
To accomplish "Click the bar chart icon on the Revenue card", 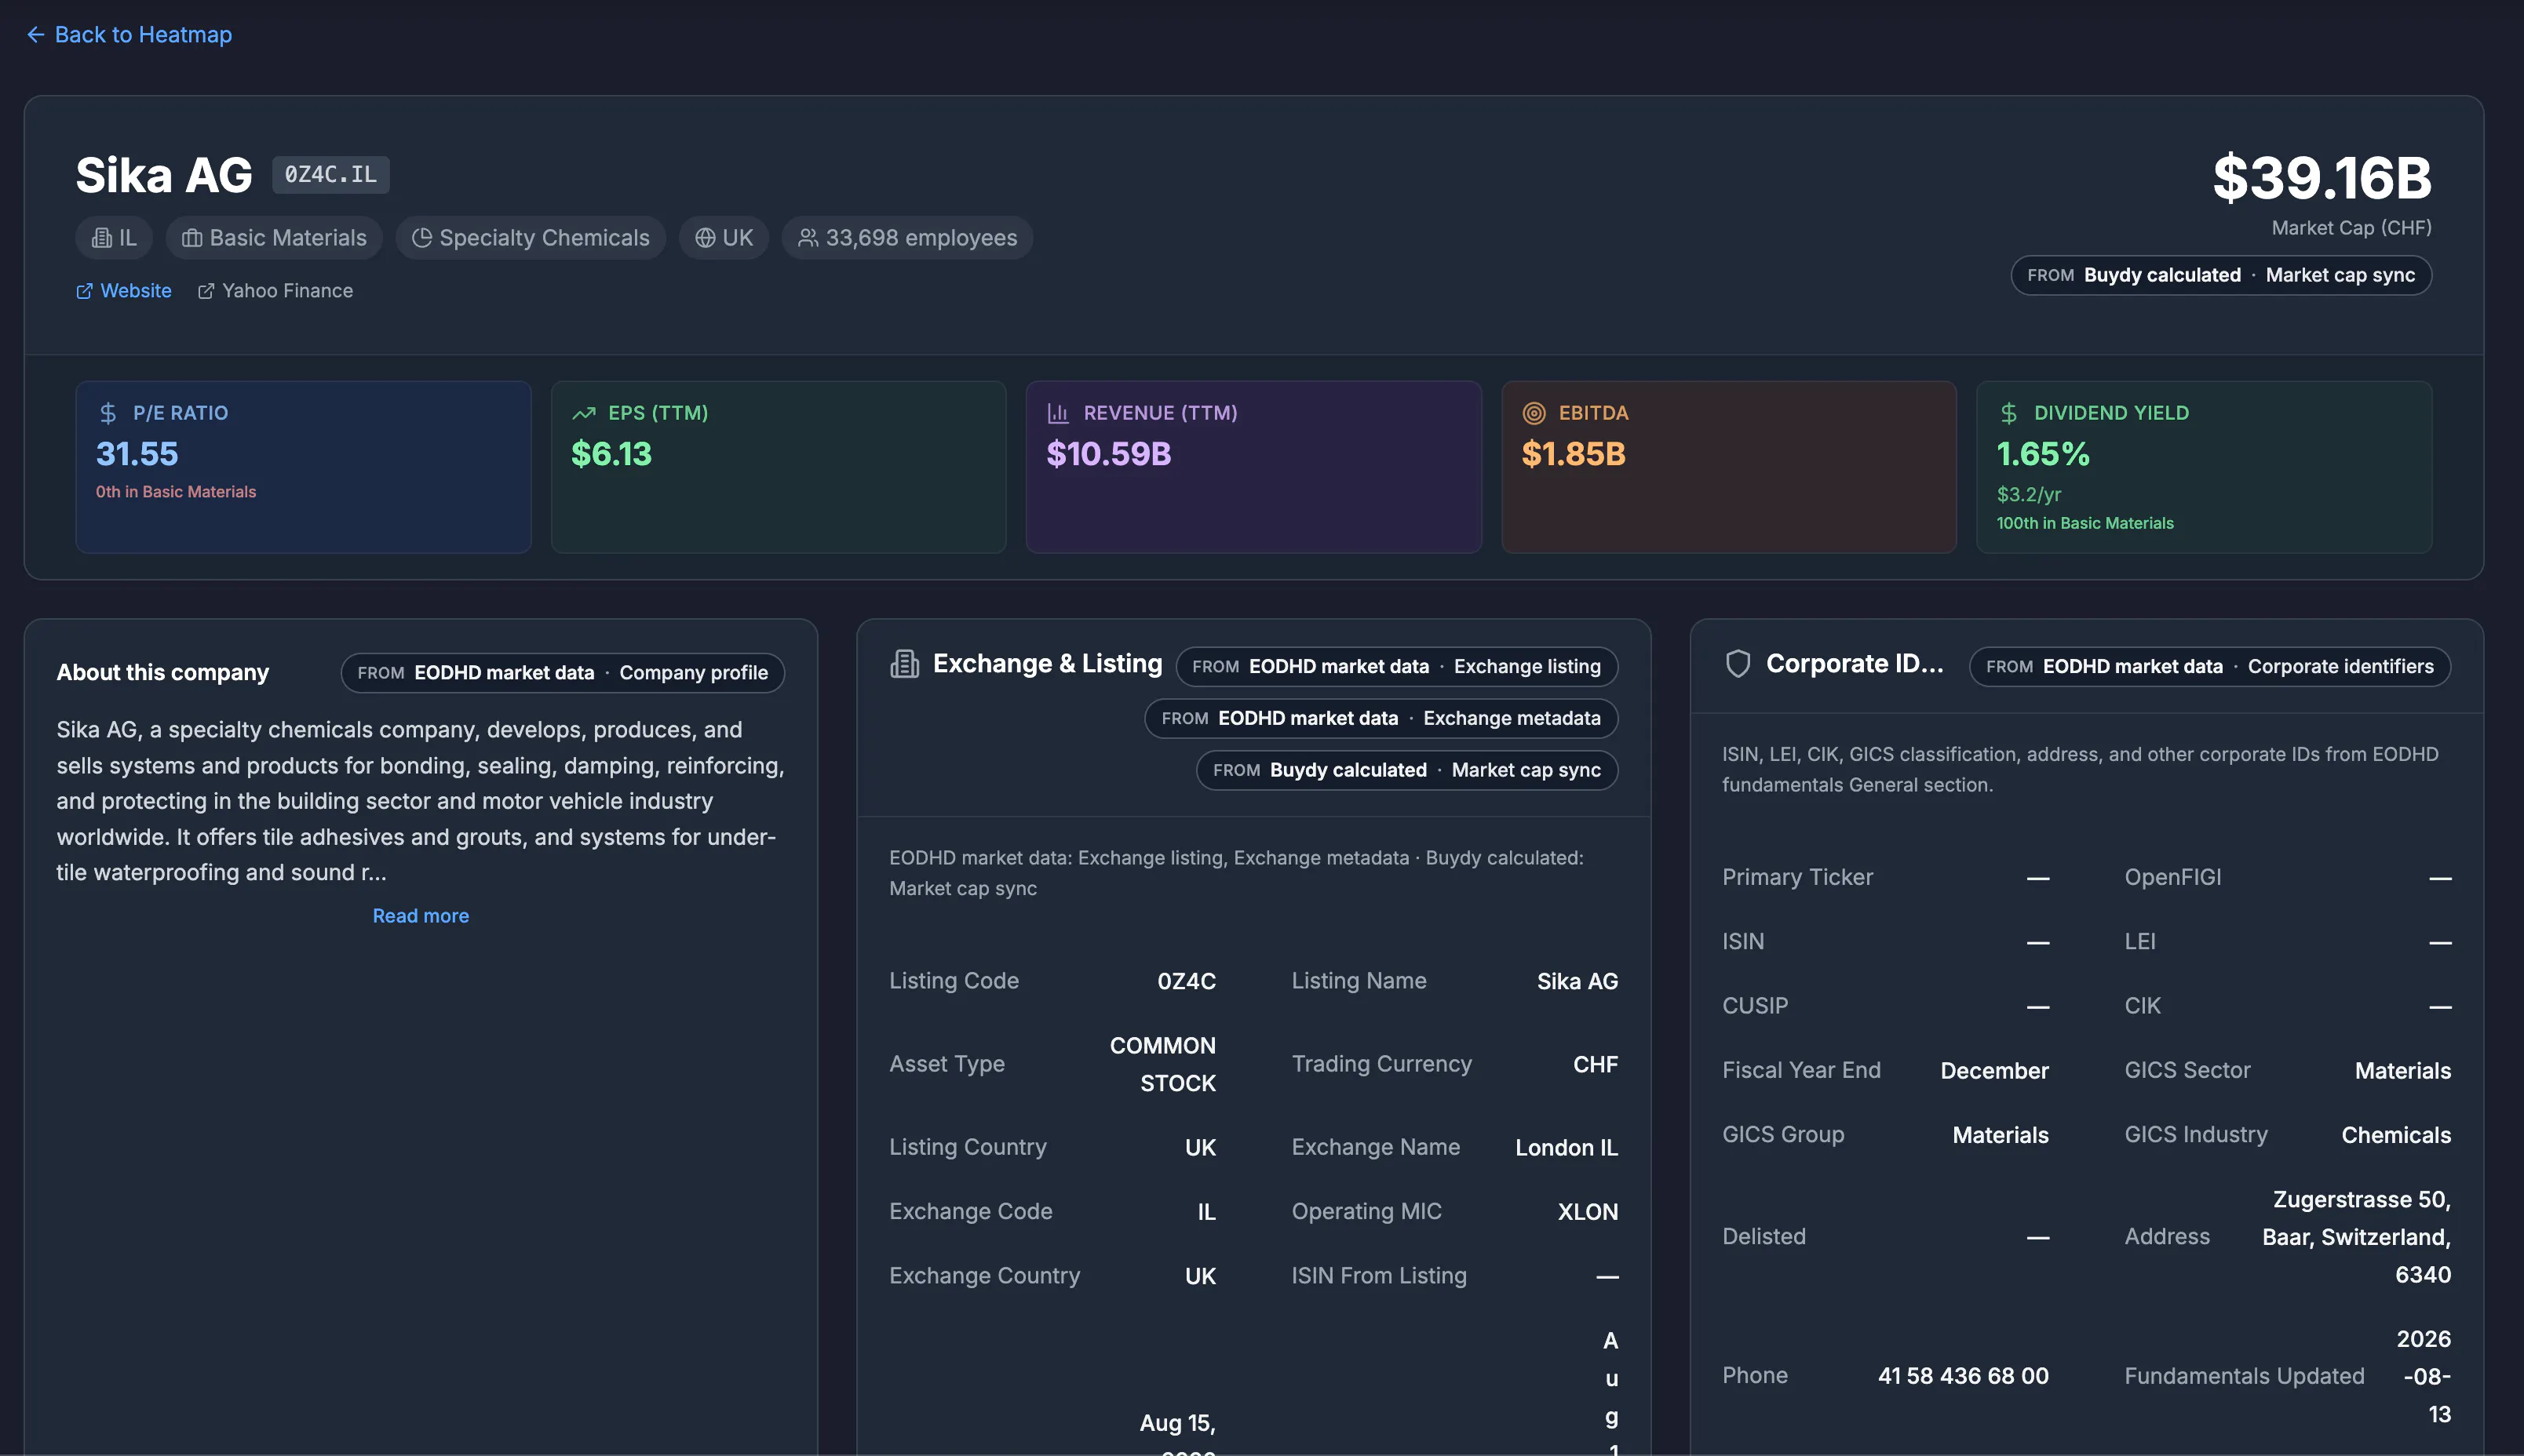I will coord(1057,413).
